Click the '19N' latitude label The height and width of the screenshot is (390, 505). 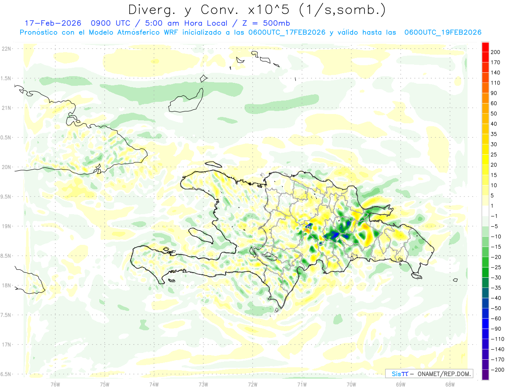[x=7, y=226]
